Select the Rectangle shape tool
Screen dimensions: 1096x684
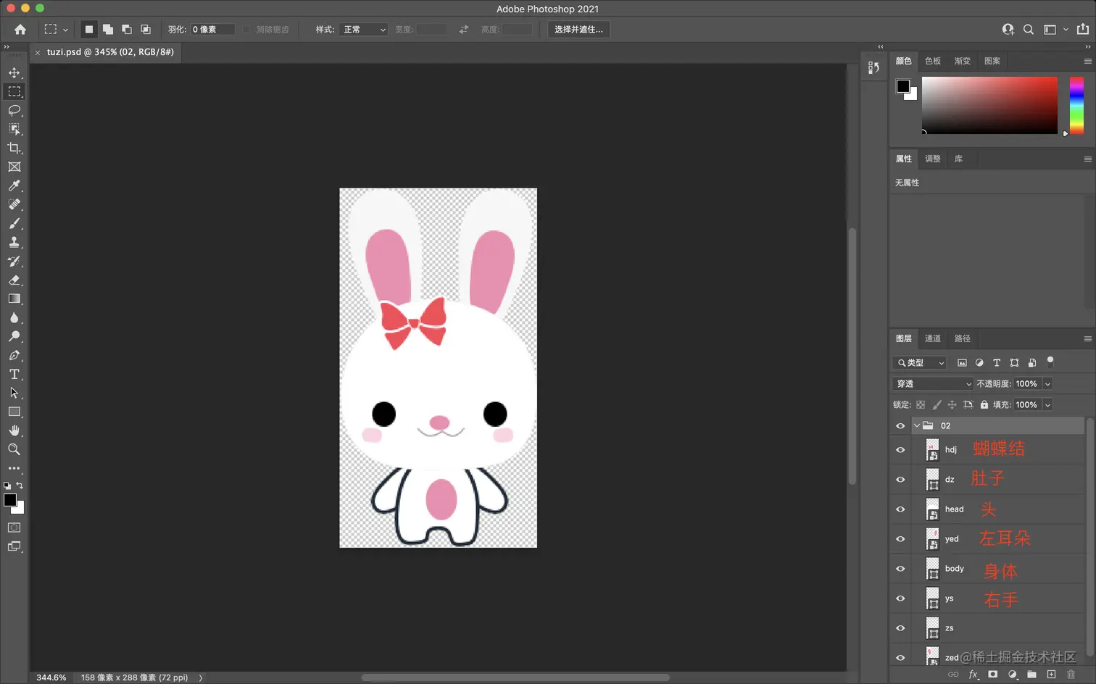(x=14, y=412)
